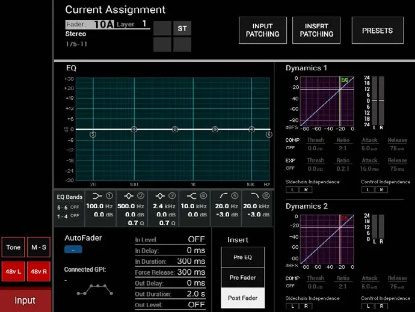
Task: Click Dynamics 1 compressor transfer curve graph
Action: click(x=327, y=102)
